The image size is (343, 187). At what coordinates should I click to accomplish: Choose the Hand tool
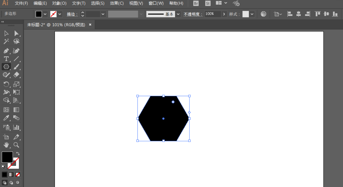(x=6, y=145)
